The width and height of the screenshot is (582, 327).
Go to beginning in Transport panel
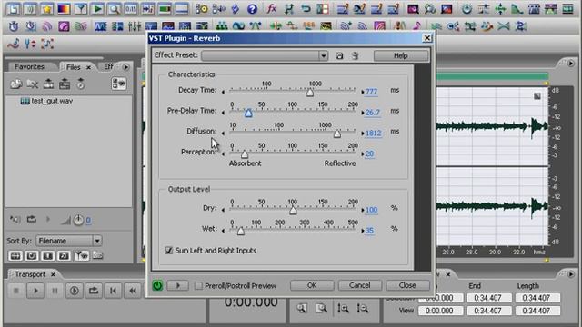pos(113,291)
